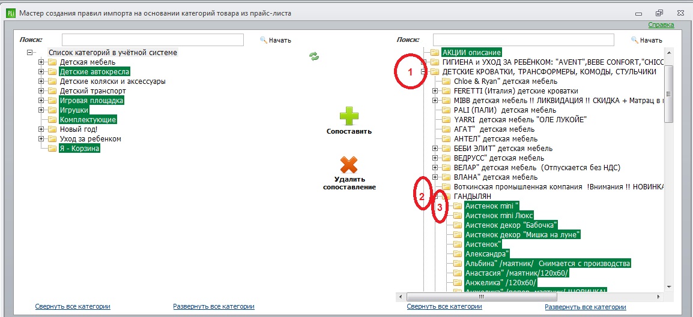Viewport: 693px width, 317px height.
Task: Click right Развернуть все категории link
Action: pyautogui.click(x=586, y=307)
